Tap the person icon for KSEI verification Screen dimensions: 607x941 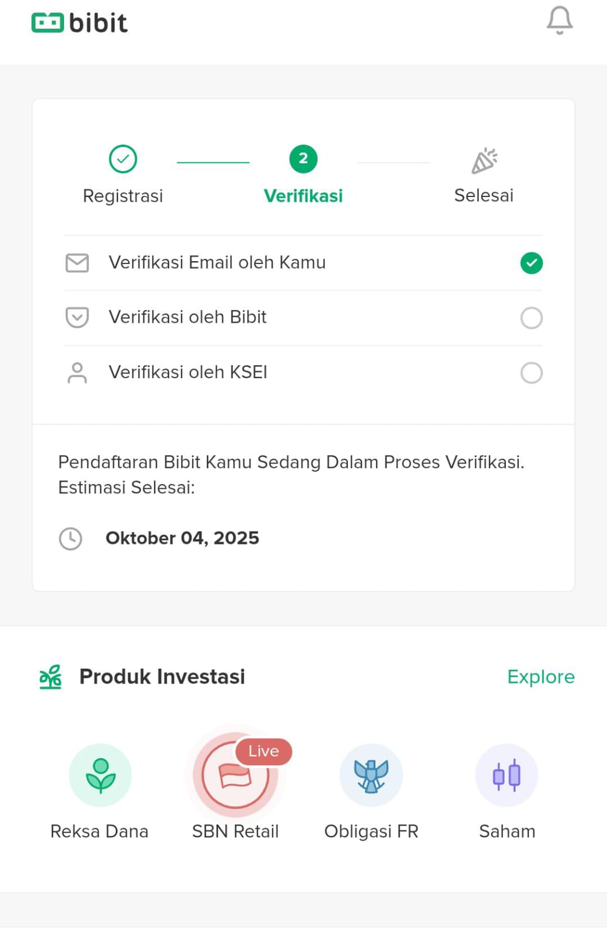pyautogui.click(x=77, y=373)
